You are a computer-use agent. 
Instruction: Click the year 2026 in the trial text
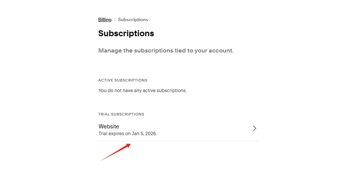pos(150,134)
